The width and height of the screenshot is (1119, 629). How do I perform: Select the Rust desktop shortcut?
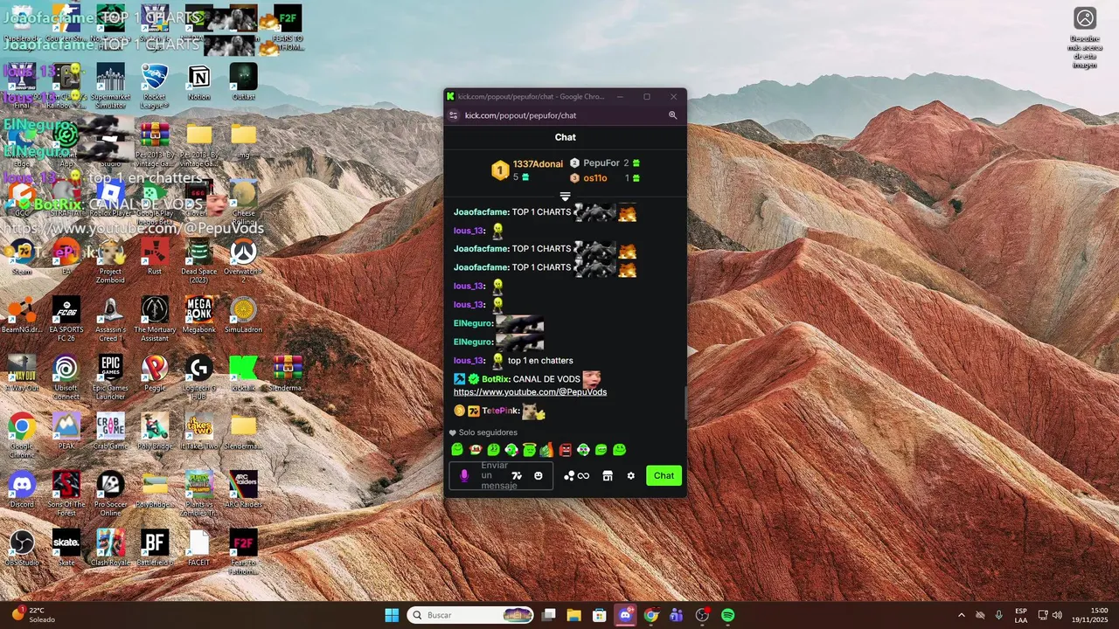(x=155, y=257)
